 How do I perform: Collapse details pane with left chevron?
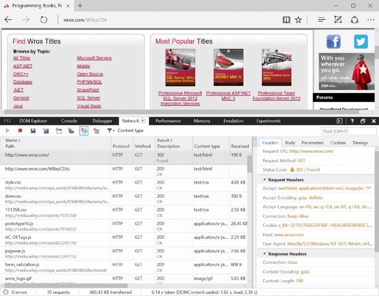(254, 142)
